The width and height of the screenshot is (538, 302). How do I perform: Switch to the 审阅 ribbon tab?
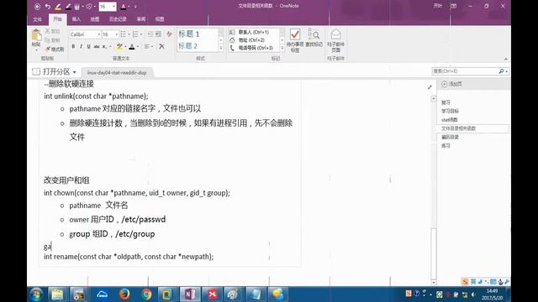pyautogui.click(x=141, y=19)
